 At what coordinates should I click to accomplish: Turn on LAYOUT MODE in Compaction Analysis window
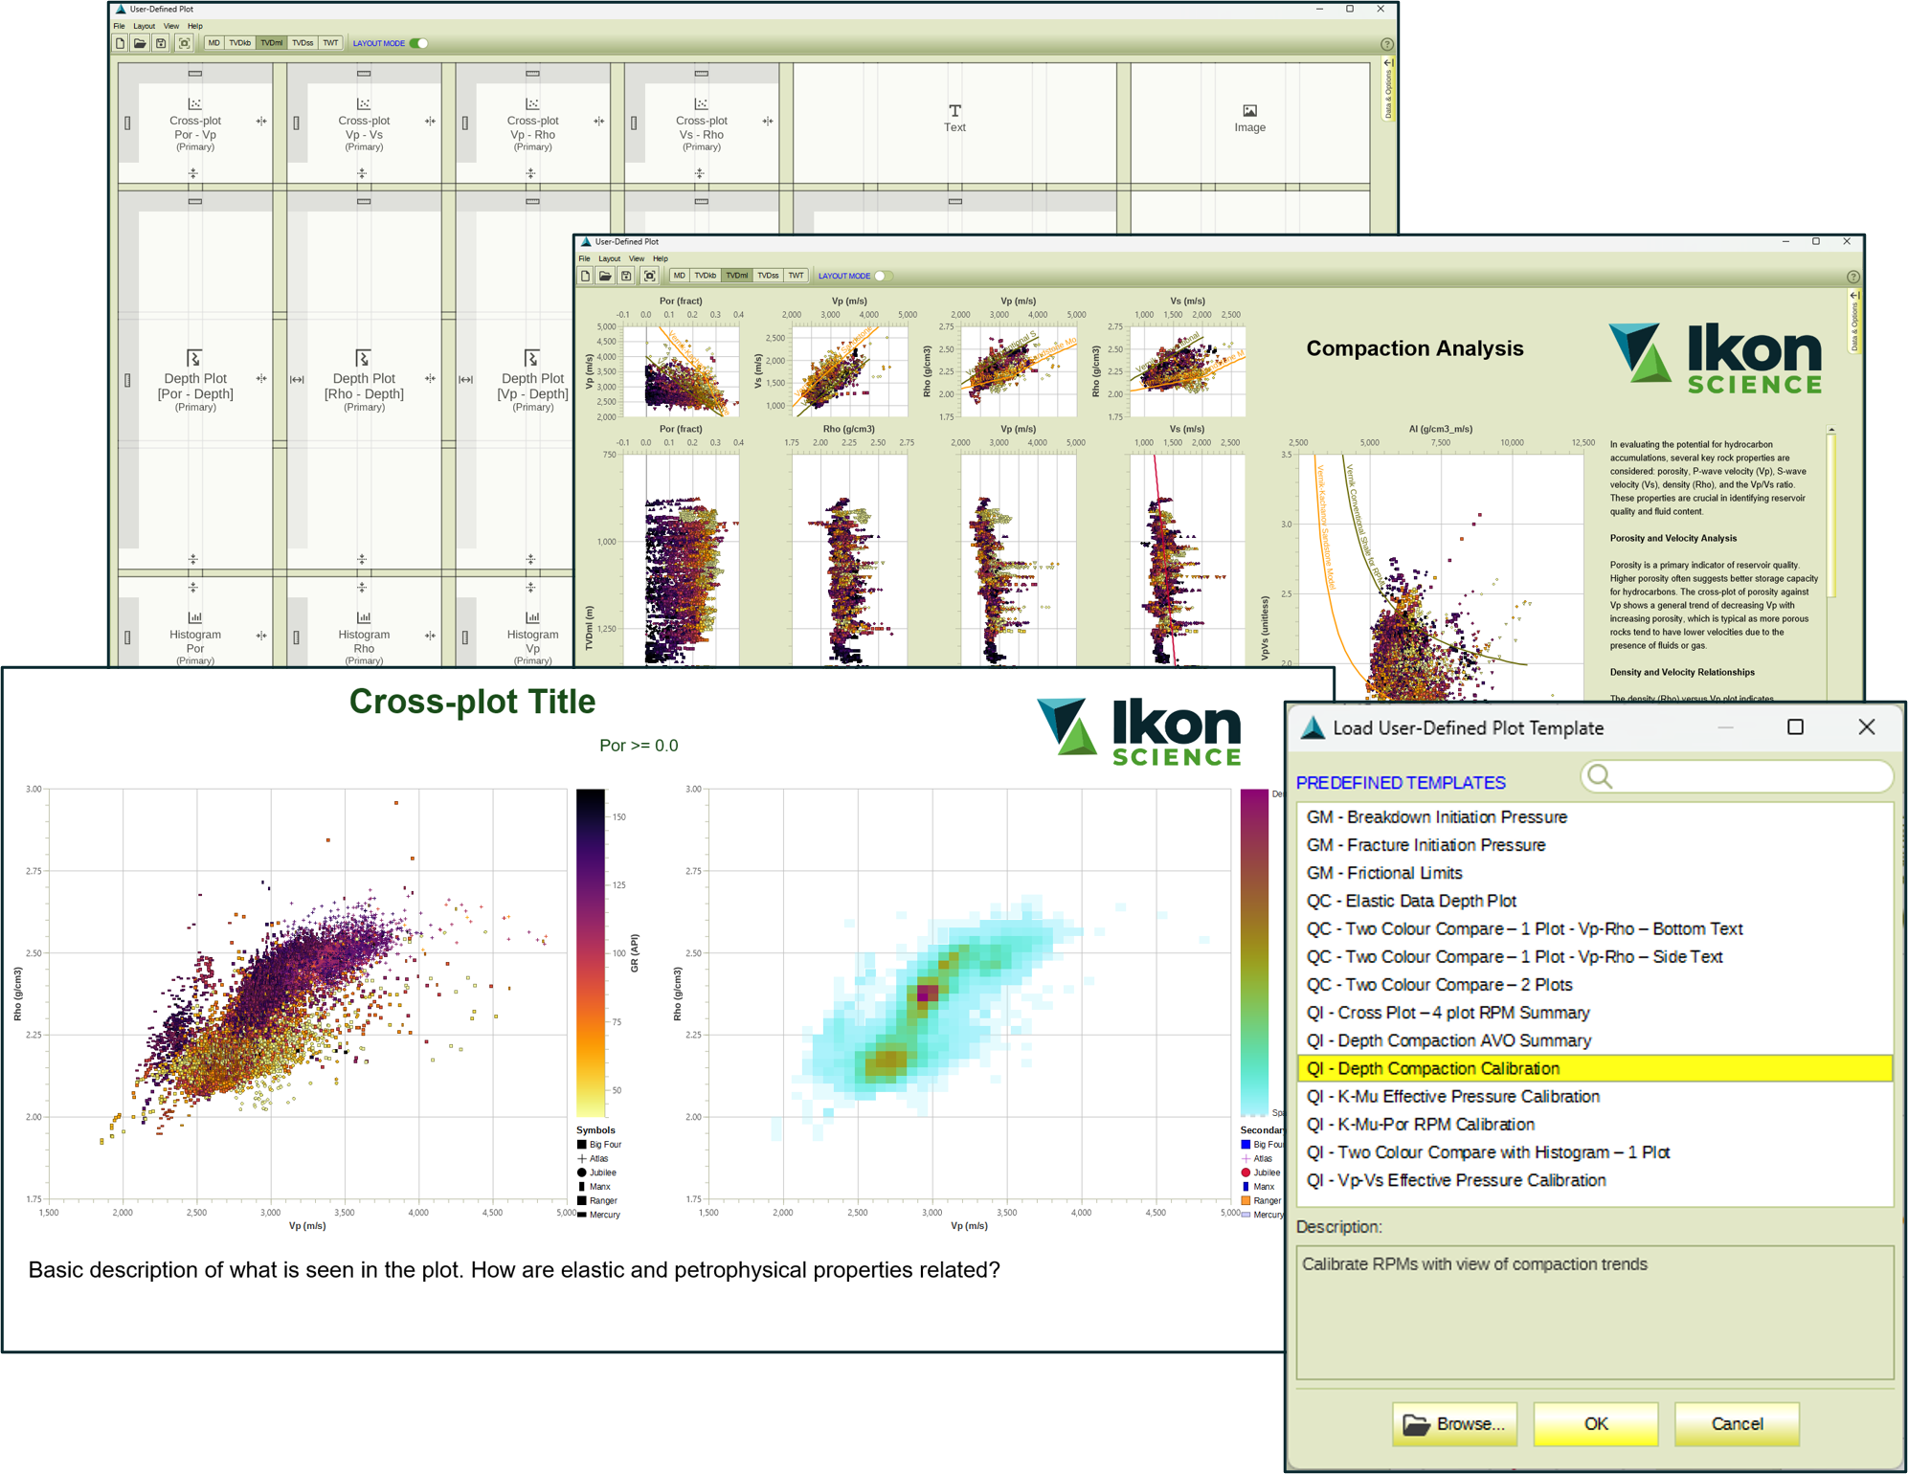click(884, 276)
